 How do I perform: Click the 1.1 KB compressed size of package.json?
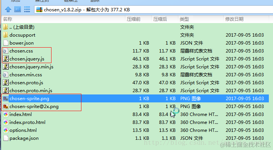tap(168, 138)
